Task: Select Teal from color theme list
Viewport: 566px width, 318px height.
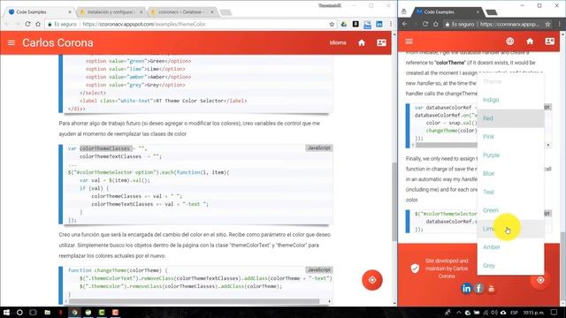Action: coord(510,192)
